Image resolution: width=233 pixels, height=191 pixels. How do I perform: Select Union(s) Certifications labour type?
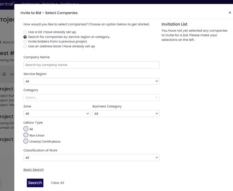[x=26, y=141]
